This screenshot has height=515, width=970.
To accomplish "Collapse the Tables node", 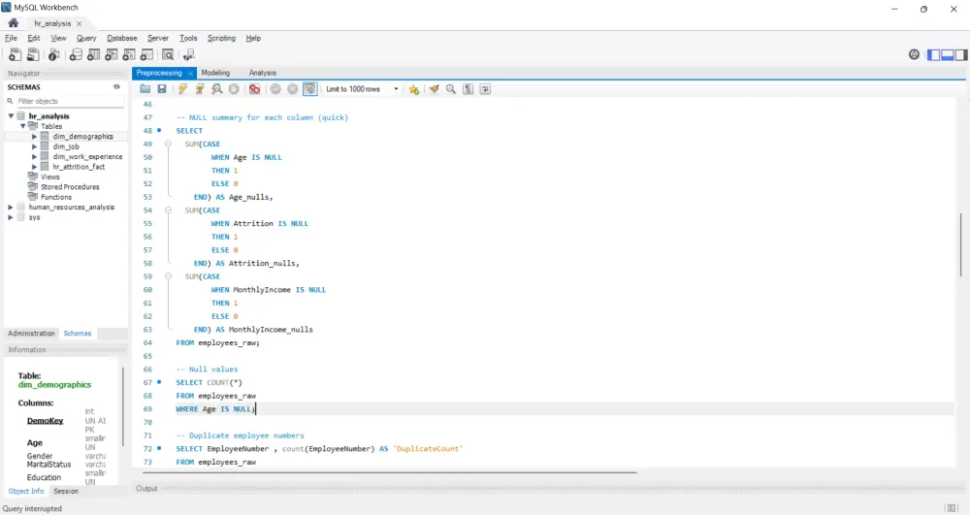I will (23, 126).
